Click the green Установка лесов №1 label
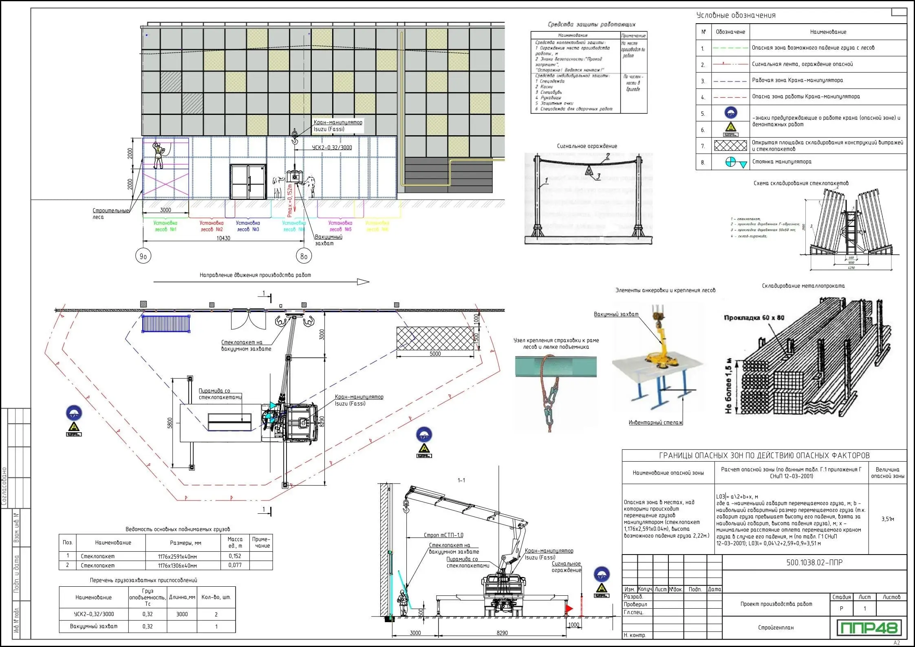 pyautogui.click(x=165, y=226)
